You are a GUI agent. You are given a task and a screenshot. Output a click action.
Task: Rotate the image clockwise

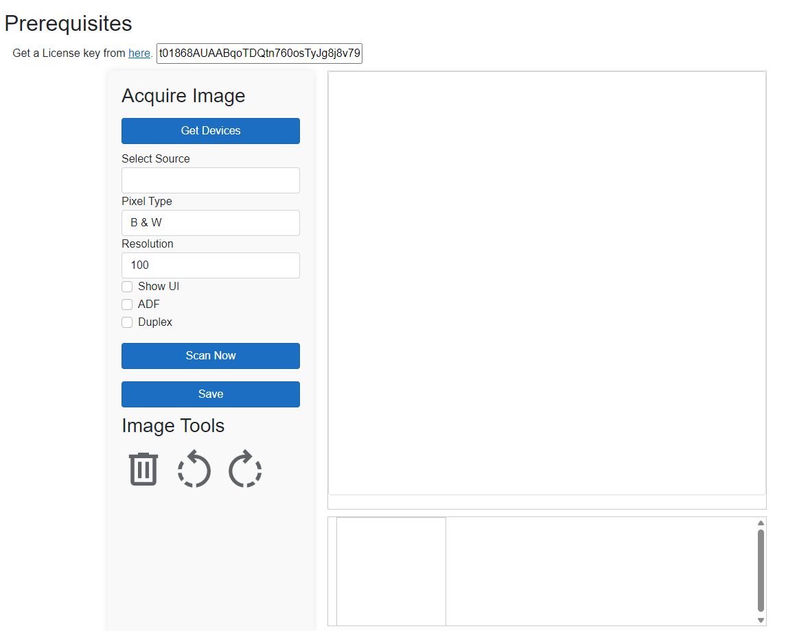pos(245,470)
